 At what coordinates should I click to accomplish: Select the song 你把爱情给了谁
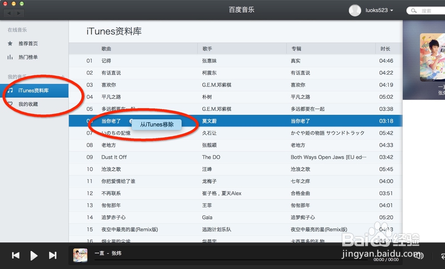[x=118, y=181]
